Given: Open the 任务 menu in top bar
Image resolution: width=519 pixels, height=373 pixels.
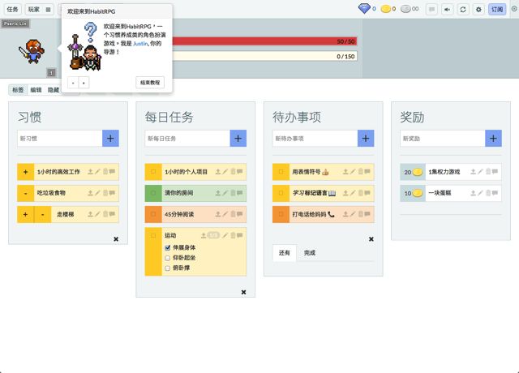Looking at the screenshot, I should point(13,9).
